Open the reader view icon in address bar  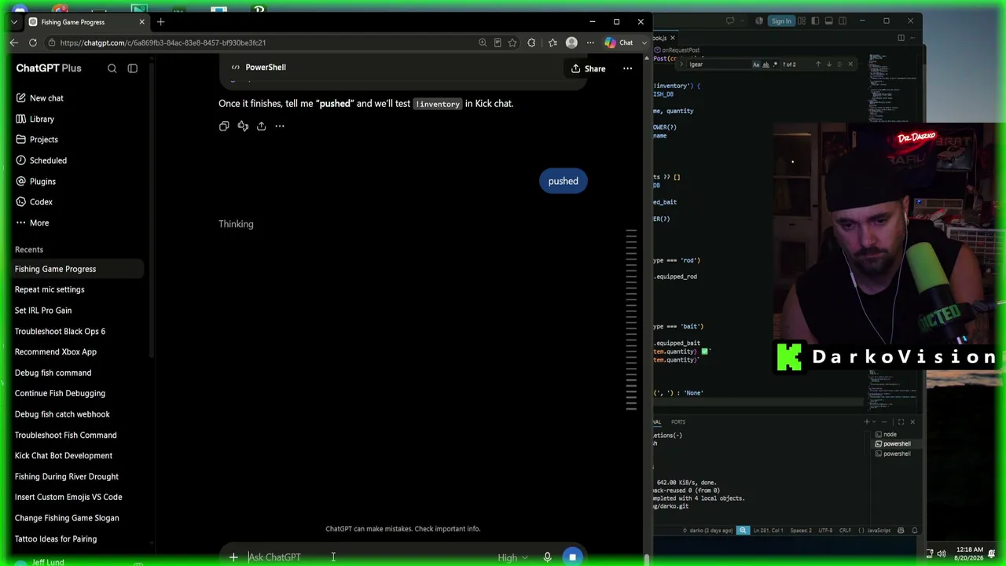pos(497,42)
